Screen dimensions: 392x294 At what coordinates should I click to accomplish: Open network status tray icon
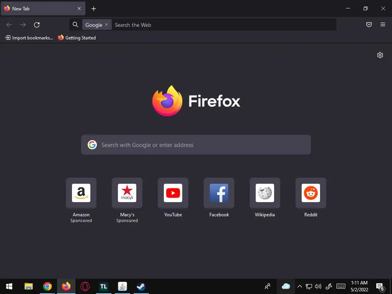click(x=309, y=286)
